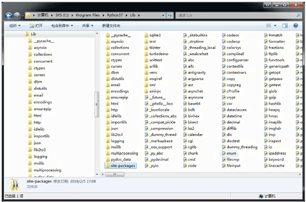Open the recent pages arrow beside Forward
Image resolution: width=306 pixels, height=202 pixels.
point(23,15)
